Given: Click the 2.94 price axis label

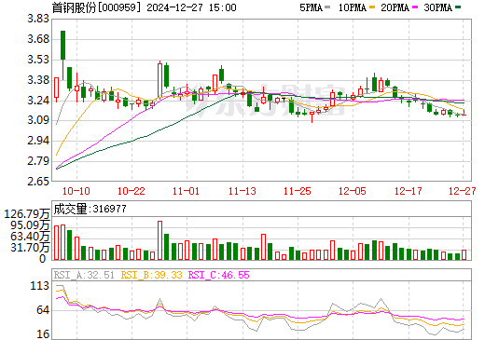Looking at the screenshot, I should (x=38, y=141).
